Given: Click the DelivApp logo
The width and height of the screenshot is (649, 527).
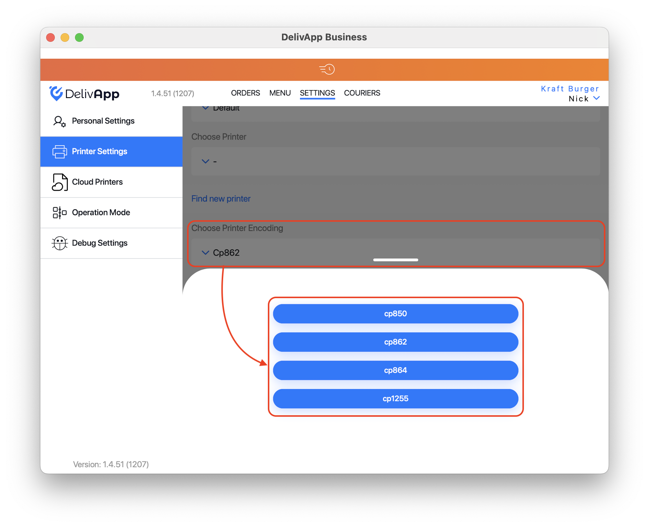Looking at the screenshot, I should 84,94.
